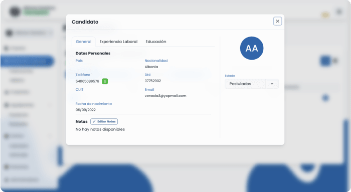Select the phone number 541165089576
The height and width of the screenshot is (192, 351).
[x=87, y=81]
